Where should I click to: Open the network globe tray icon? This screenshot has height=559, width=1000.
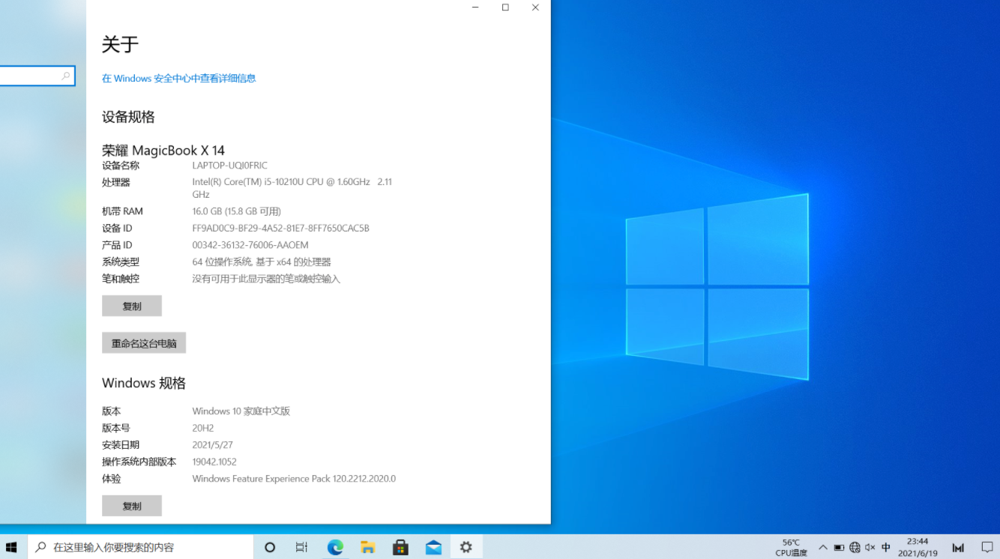pyautogui.click(x=855, y=548)
